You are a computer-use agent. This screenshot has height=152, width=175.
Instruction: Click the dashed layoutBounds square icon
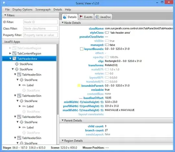(x=82, y=49)
